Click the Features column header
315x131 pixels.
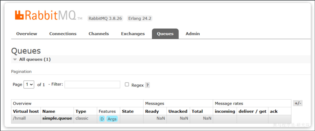107,111
